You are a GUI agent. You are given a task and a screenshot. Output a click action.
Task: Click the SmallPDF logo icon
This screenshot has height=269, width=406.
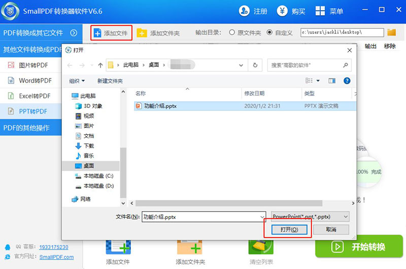point(10,11)
